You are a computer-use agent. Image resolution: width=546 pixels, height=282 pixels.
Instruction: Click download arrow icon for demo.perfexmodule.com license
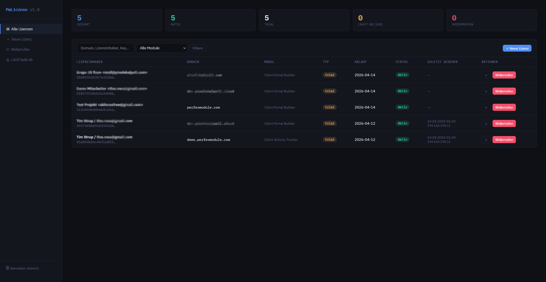pyautogui.click(x=486, y=140)
